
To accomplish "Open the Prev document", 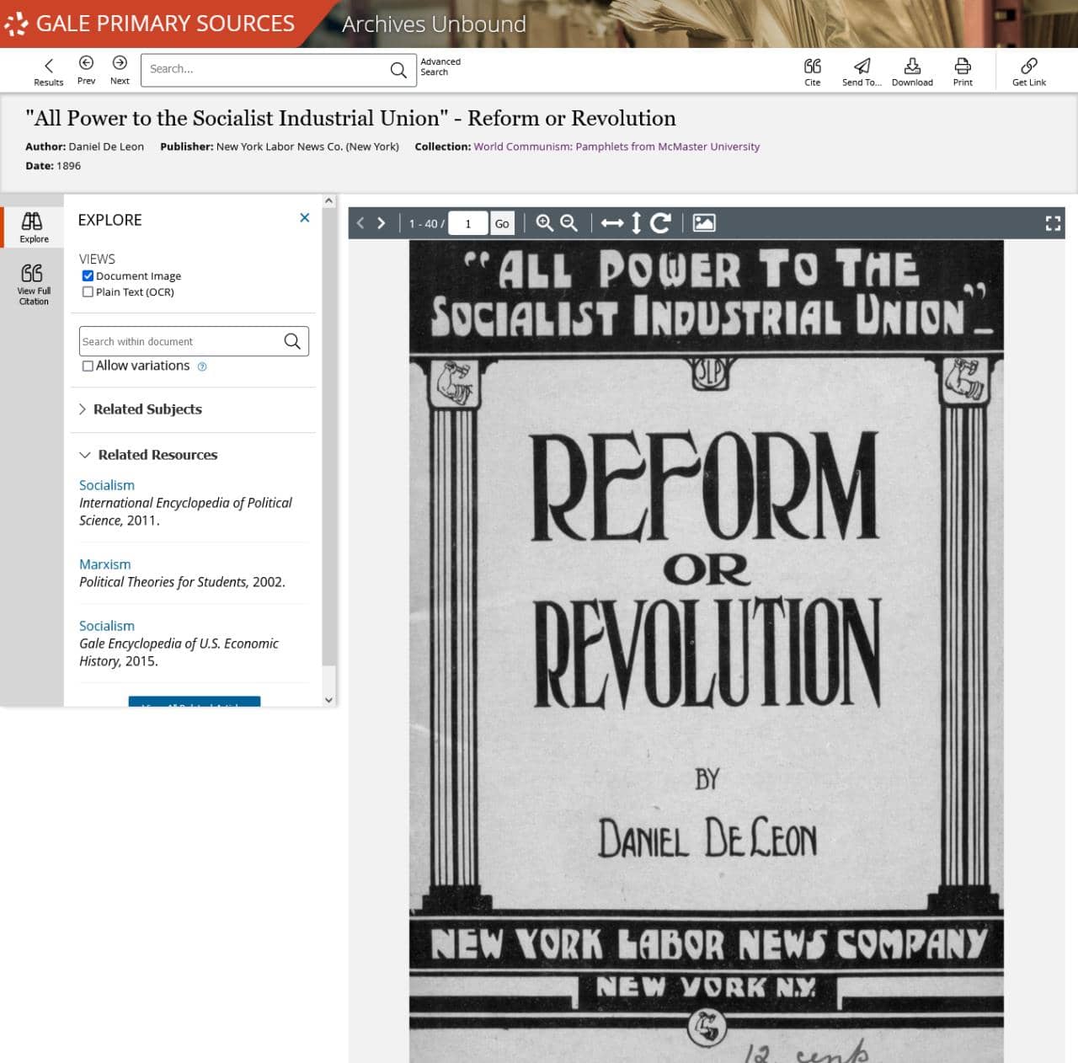I will click(x=86, y=70).
